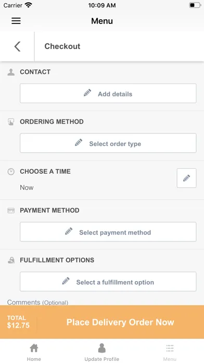Screen dimensions: 204x363
Task: Open Select payment method
Action: (x=108, y=232)
